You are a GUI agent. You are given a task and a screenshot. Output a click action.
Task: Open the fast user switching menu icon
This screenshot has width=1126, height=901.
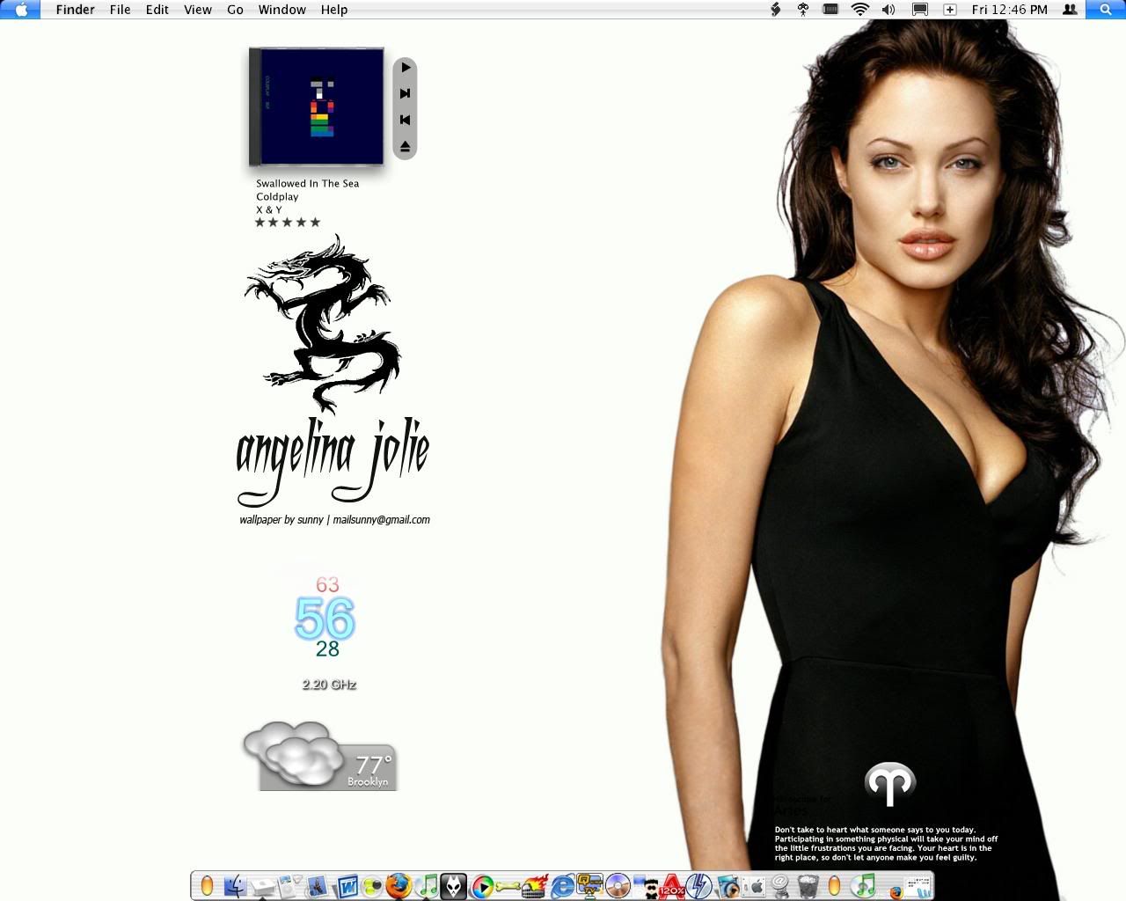(x=1070, y=10)
